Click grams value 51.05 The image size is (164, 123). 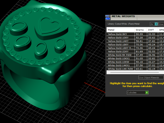click(x=139, y=58)
